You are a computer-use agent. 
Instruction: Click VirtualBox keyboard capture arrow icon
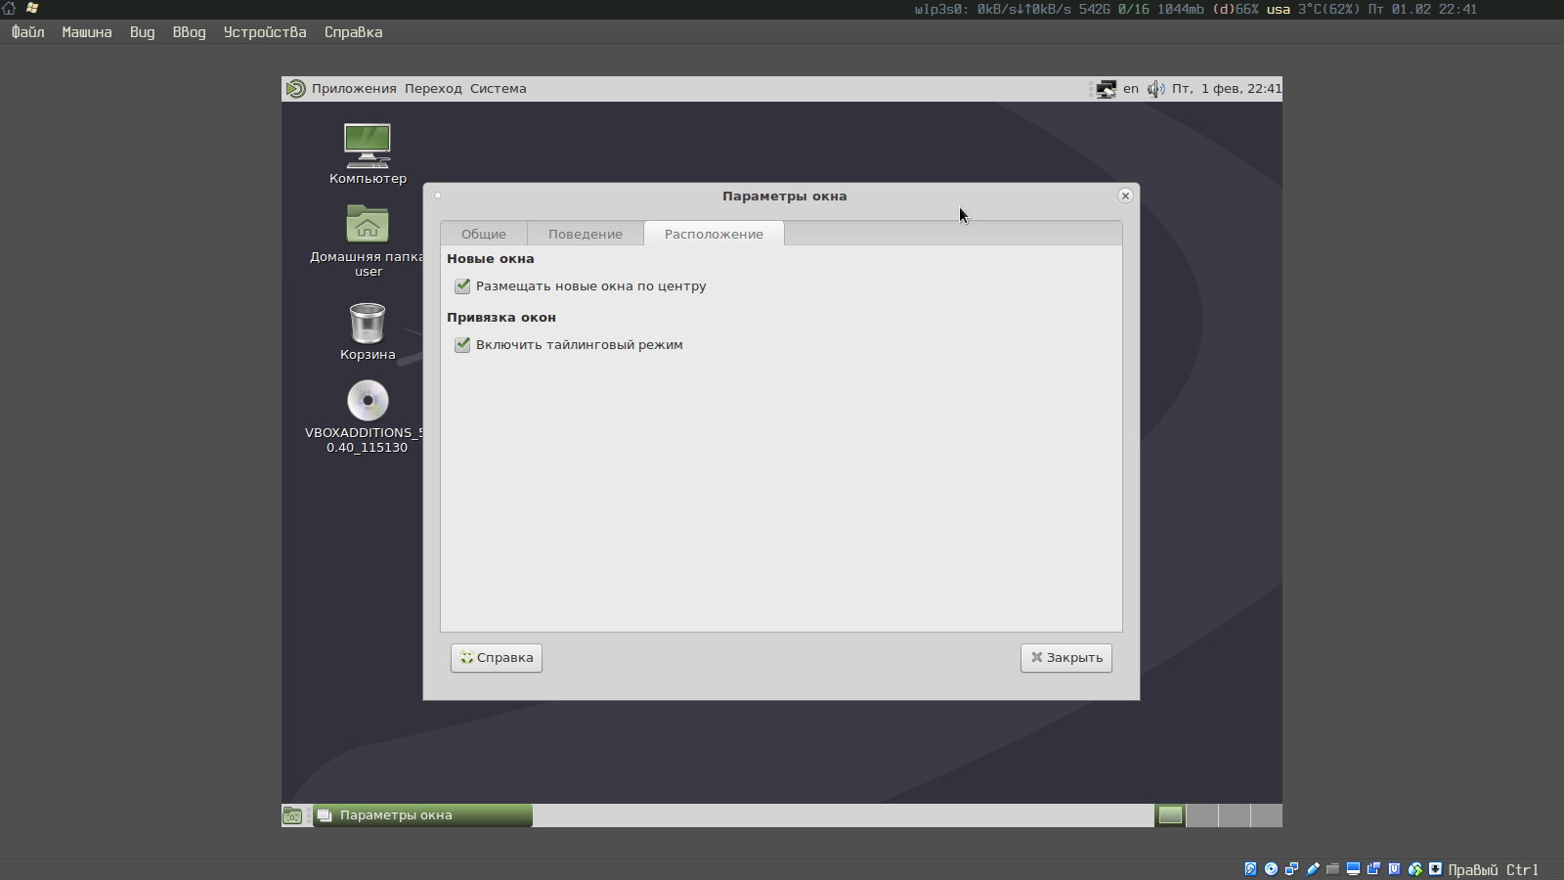[1435, 869]
